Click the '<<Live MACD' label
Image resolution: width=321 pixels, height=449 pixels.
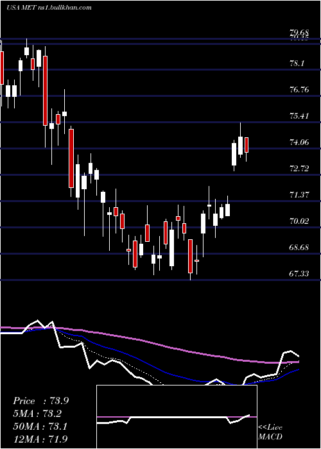270,432
